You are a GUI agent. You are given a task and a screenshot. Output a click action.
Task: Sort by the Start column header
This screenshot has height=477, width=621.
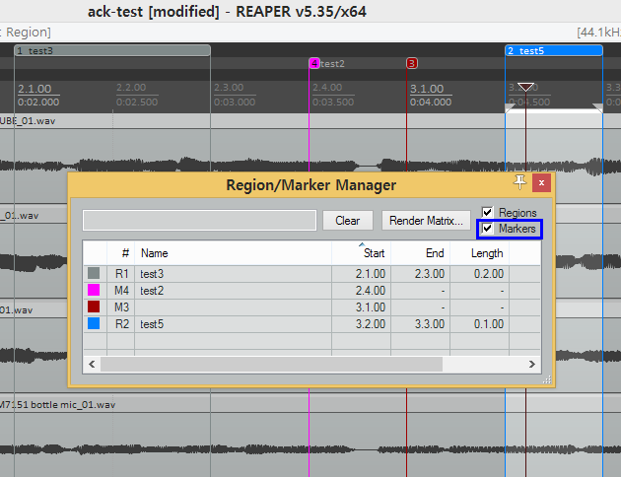[361, 253]
